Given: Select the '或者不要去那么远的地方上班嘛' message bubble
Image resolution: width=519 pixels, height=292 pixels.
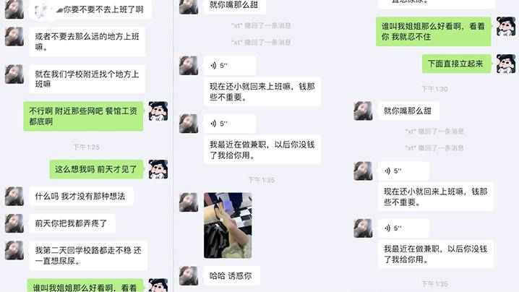Looking at the screenshot, I should 87,42.
